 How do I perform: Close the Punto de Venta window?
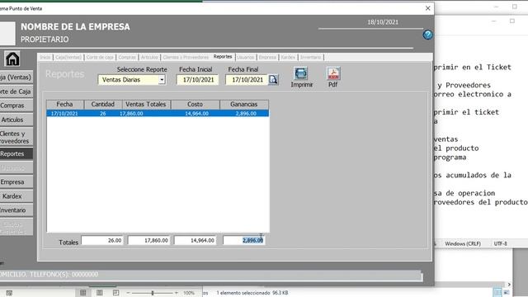pyautogui.click(x=427, y=8)
